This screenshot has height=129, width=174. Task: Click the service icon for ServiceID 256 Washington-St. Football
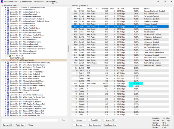(8, 102)
